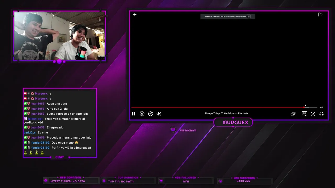Click the "Es cine" chat message
Screen dimensions: 335x188
43,133
